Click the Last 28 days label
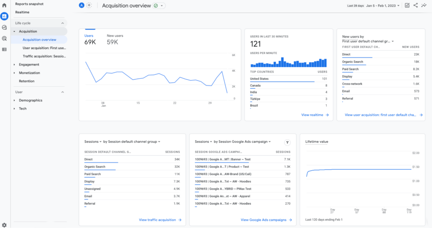 click(355, 6)
